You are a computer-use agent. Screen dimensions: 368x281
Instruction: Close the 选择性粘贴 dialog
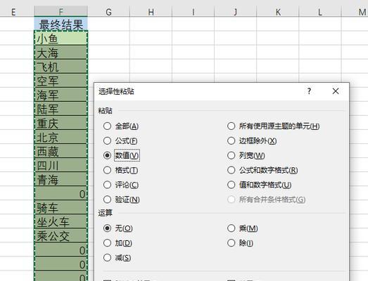coord(336,91)
